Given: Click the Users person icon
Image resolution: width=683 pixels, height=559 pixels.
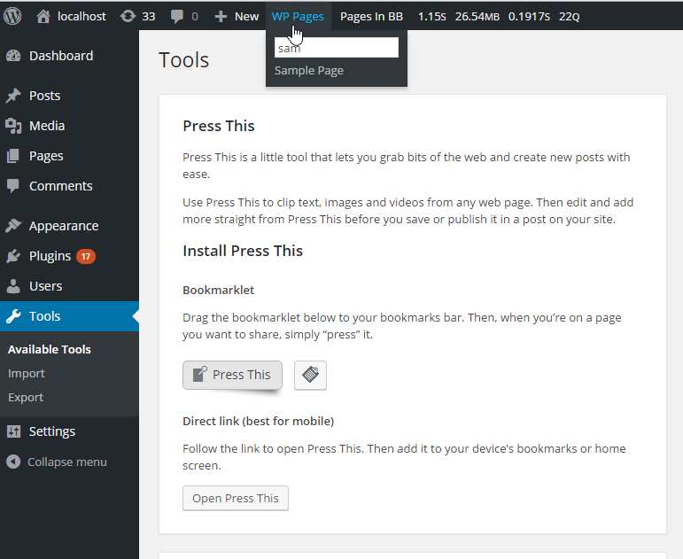Looking at the screenshot, I should click(13, 286).
